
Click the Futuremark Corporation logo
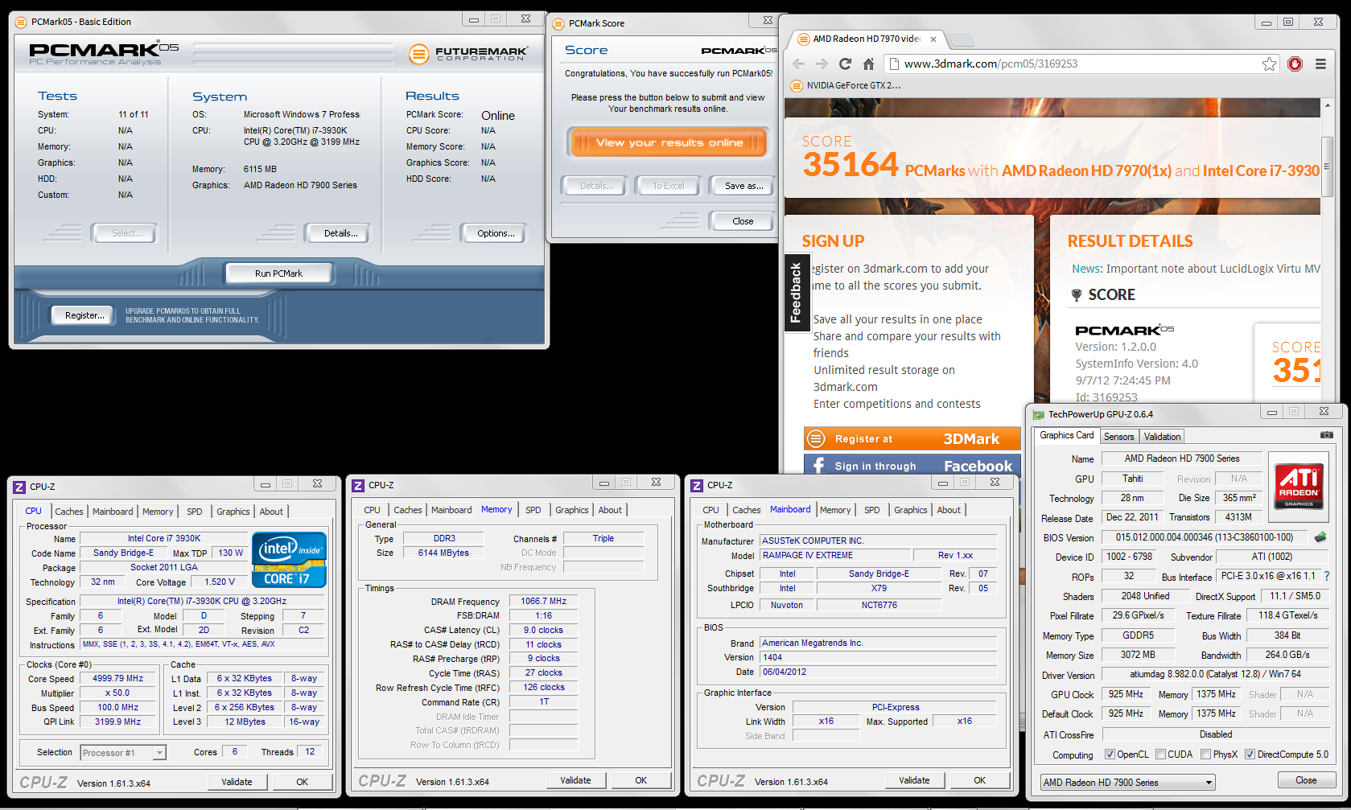point(467,54)
